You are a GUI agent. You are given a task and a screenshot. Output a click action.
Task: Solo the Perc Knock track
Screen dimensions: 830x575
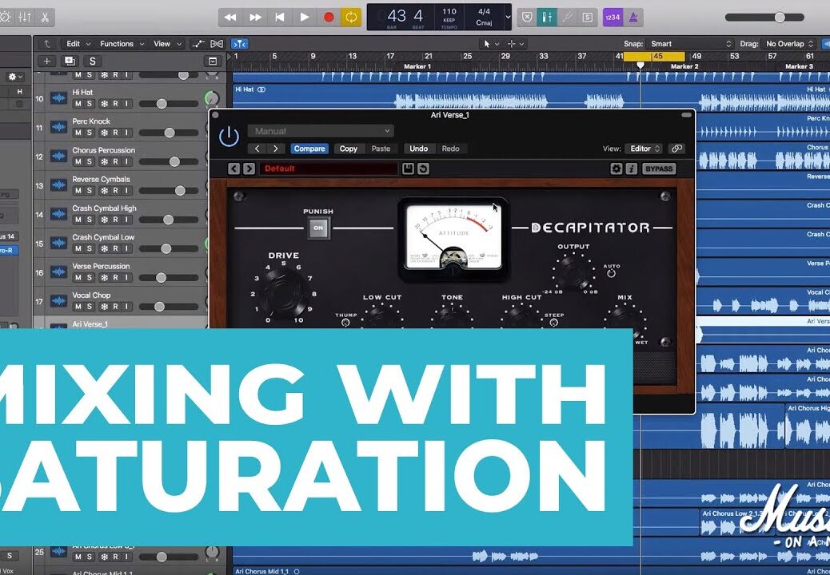point(90,133)
